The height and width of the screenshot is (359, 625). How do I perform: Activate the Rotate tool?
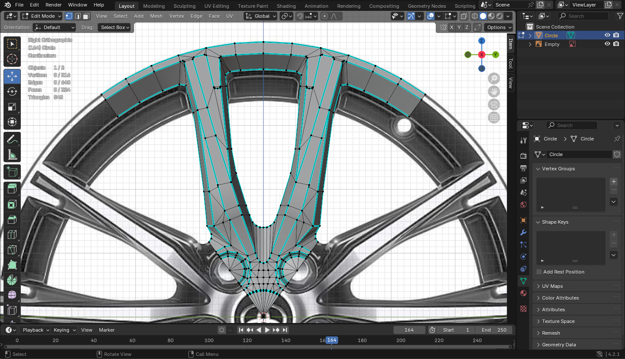click(12, 91)
